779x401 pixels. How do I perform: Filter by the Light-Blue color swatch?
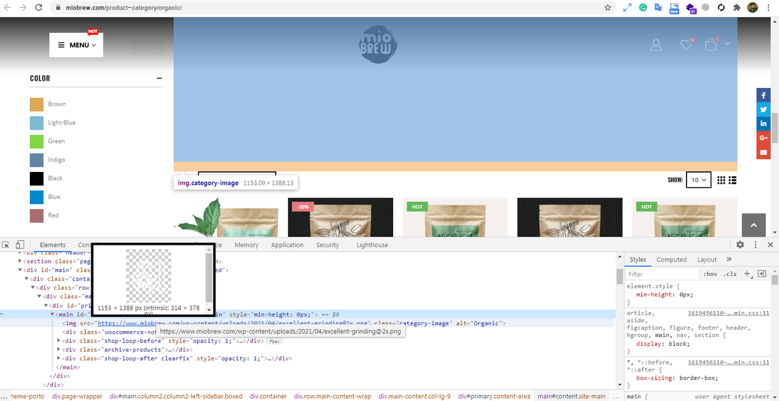click(37, 123)
